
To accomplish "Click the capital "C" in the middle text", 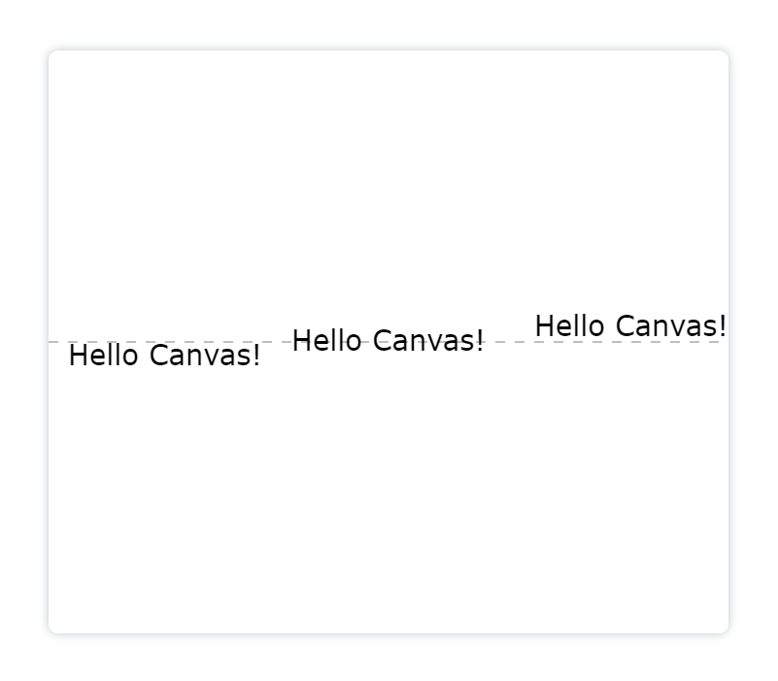I will pyautogui.click(x=383, y=340).
